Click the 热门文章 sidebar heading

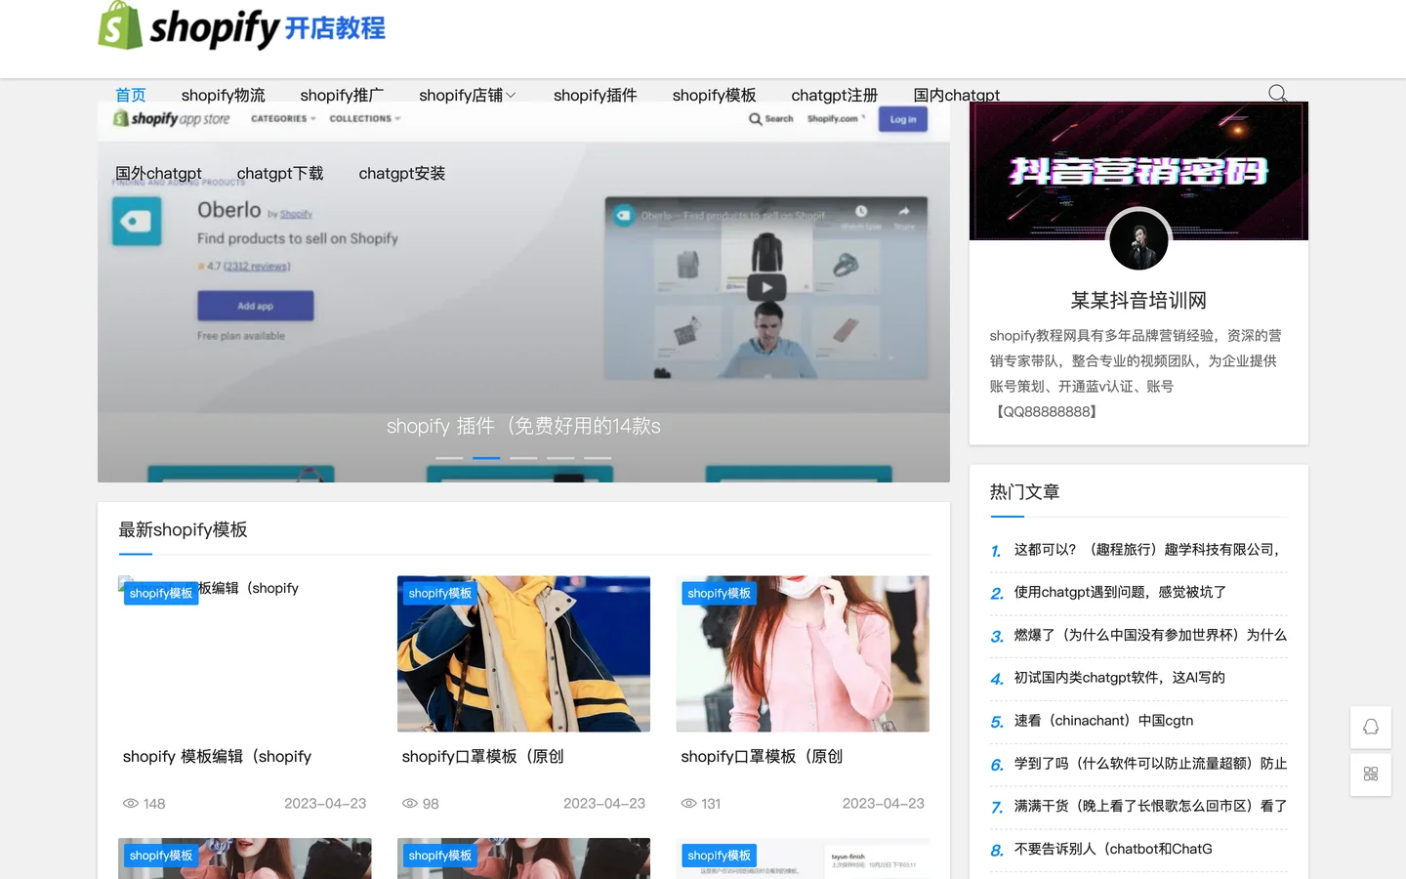(x=1024, y=492)
